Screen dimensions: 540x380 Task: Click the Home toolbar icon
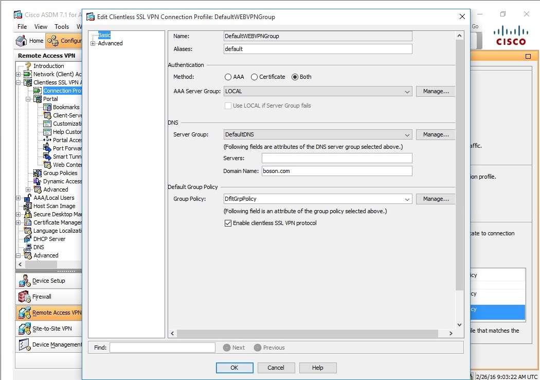tap(22, 41)
